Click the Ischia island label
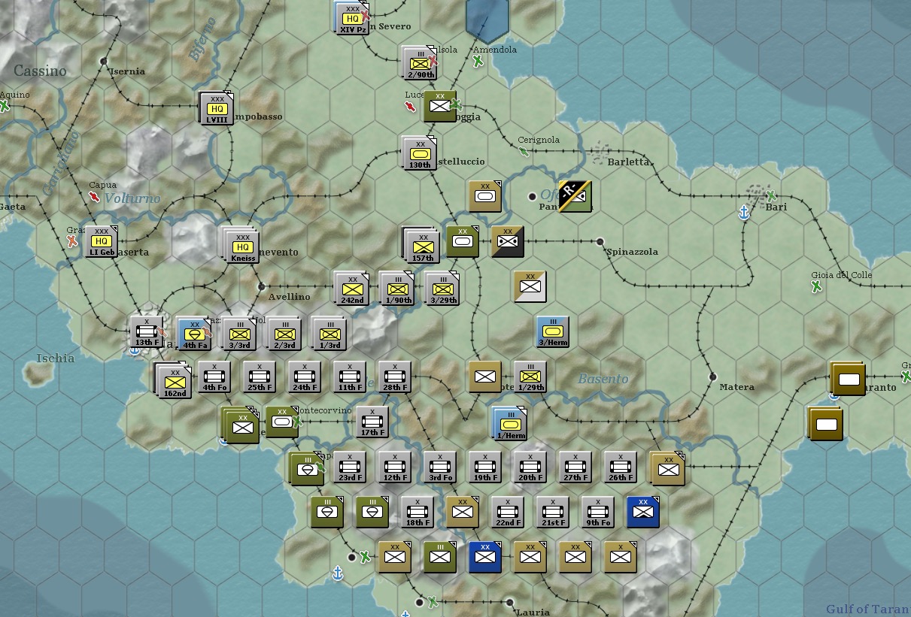The width and height of the screenshot is (911, 617). (56, 358)
